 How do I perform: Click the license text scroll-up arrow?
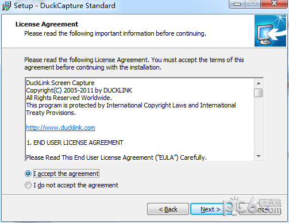(259, 83)
